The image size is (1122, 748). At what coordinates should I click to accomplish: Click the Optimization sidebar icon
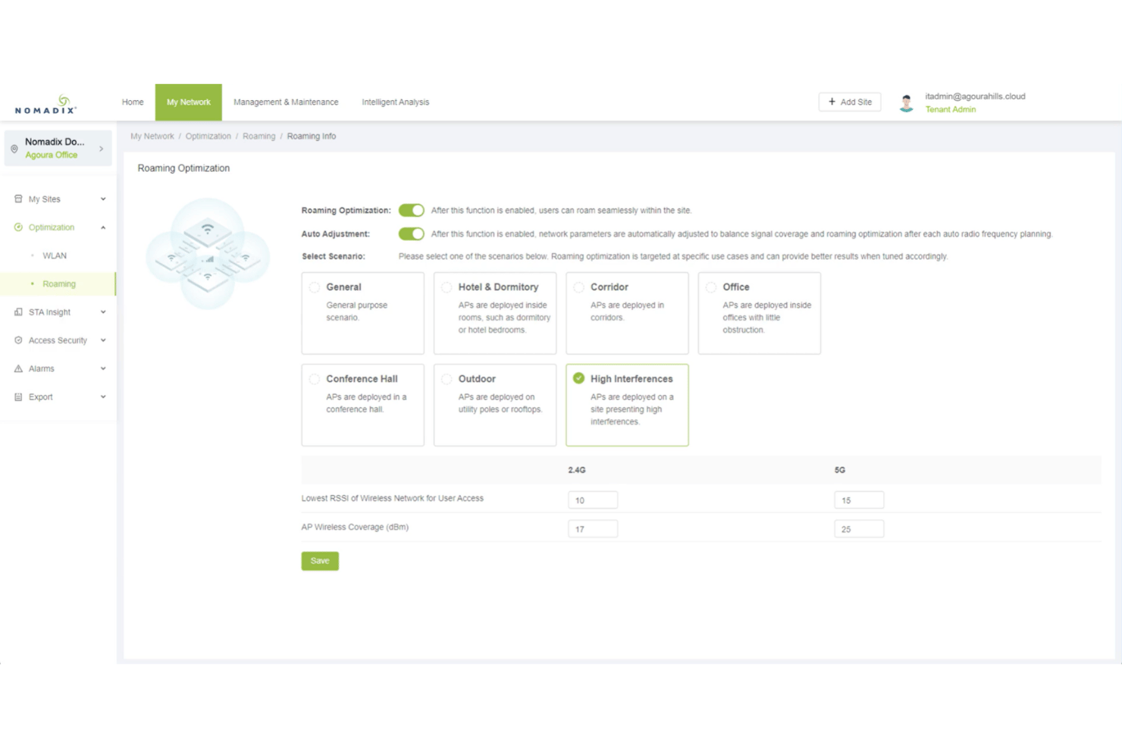pyautogui.click(x=18, y=227)
